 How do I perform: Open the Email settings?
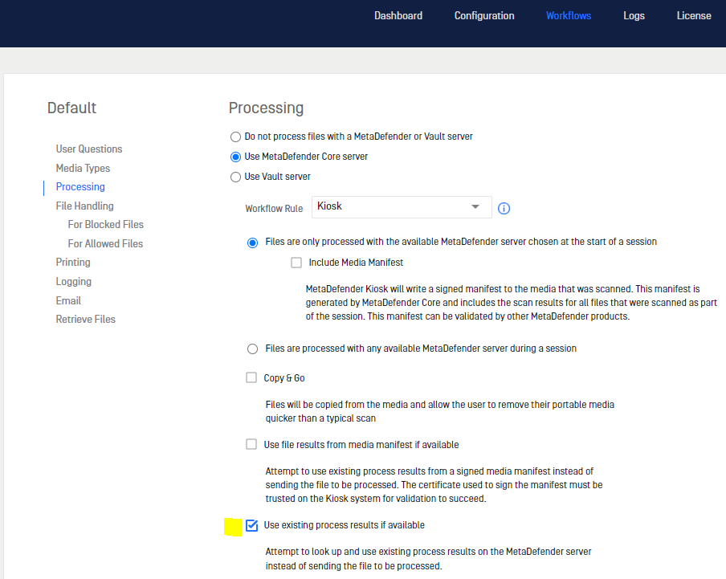pyautogui.click(x=68, y=301)
